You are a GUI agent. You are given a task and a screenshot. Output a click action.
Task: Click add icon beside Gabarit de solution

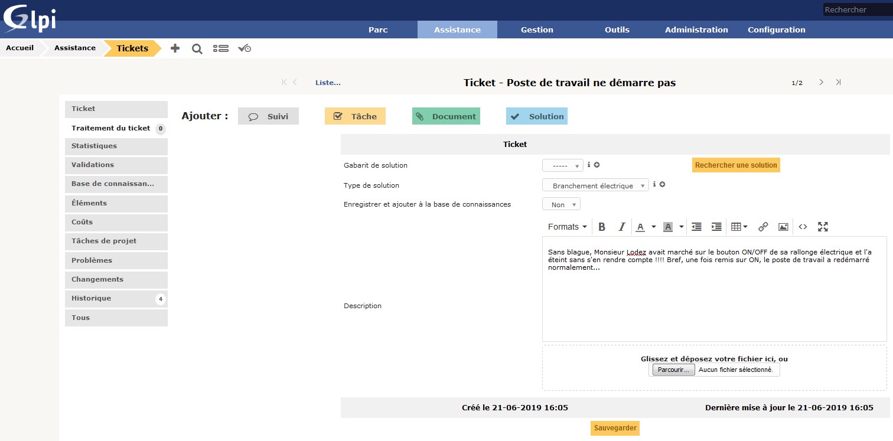click(x=597, y=165)
